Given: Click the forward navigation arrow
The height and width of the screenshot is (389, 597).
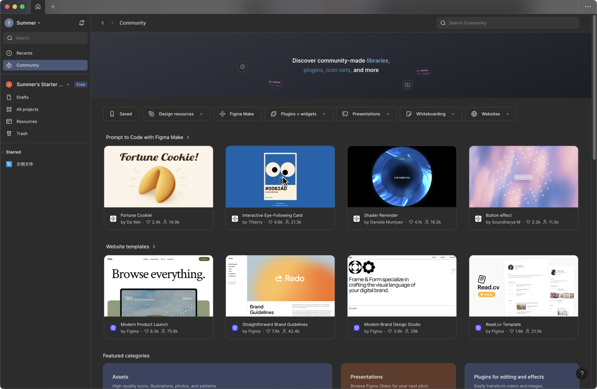Looking at the screenshot, I should tap(112, 23).
